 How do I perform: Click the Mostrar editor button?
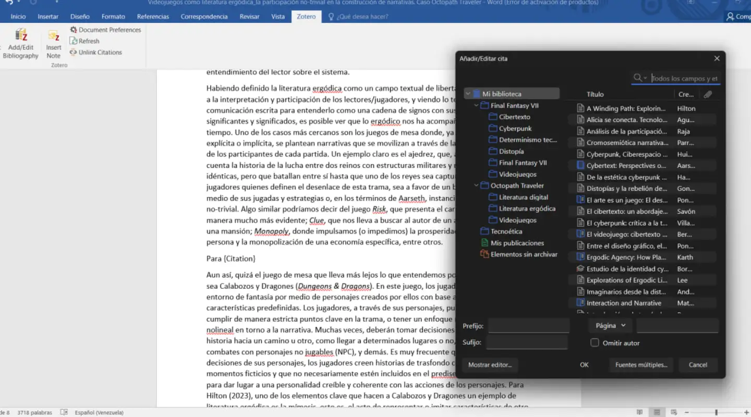tap(490, 365)
